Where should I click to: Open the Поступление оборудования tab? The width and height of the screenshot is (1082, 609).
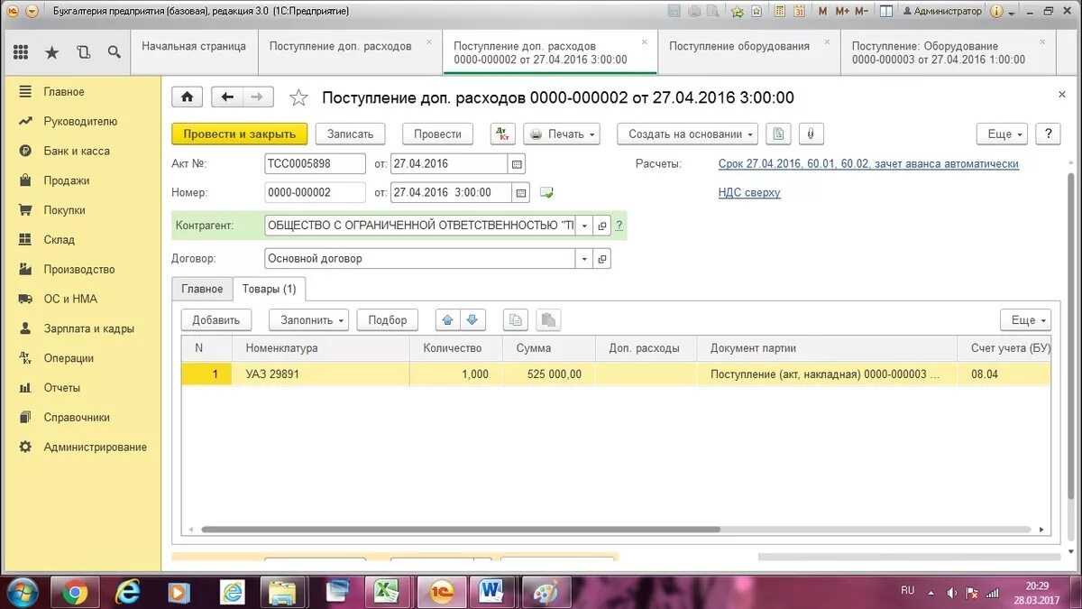[745, 45]
